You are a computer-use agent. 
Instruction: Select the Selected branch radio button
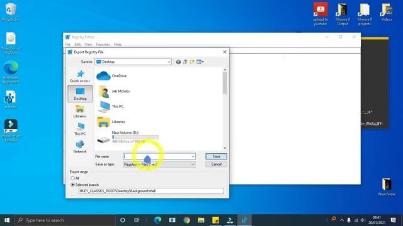coord(72,185)
